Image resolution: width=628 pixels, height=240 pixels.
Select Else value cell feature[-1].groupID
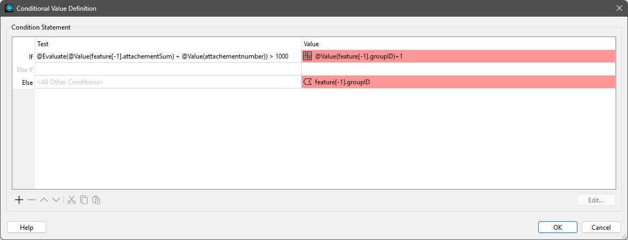pyautogui.click(x=458, y=82)
